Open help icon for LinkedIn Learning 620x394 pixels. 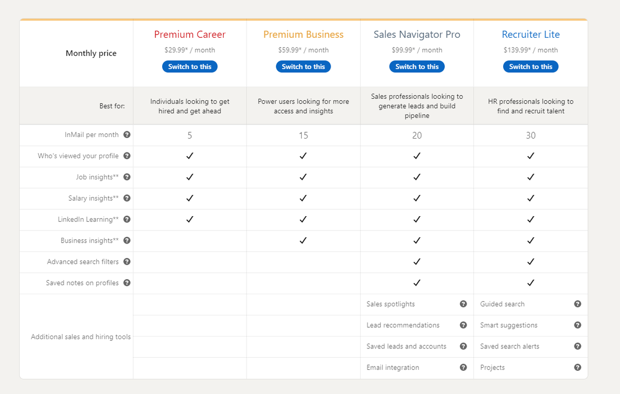(127, 220)
